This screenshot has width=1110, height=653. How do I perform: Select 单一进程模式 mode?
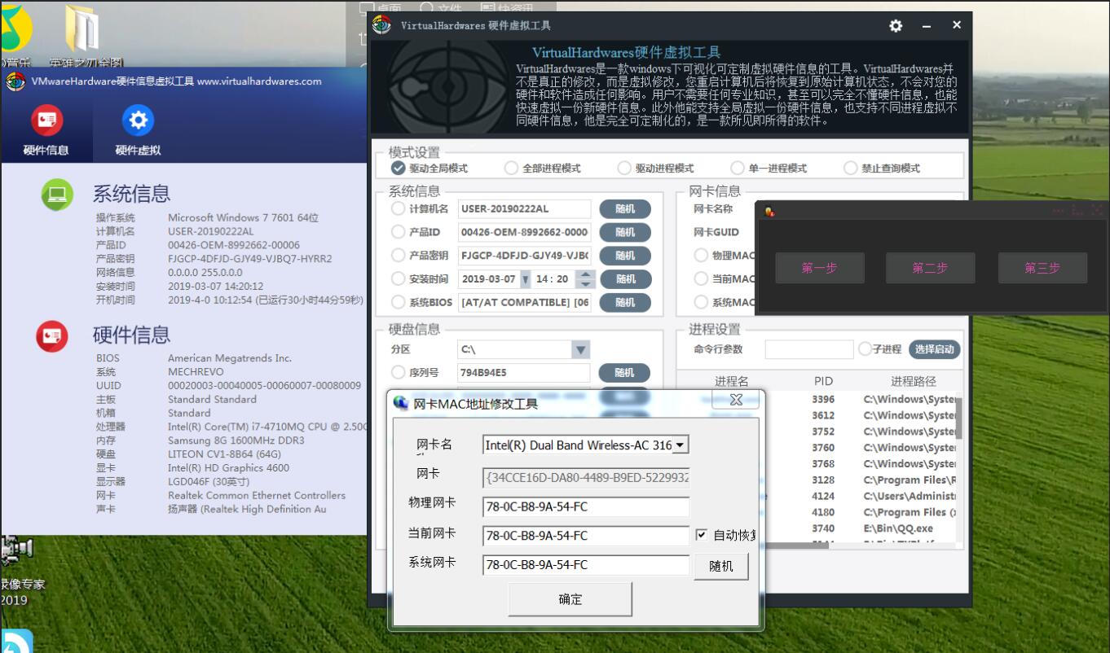pos(738,168)
